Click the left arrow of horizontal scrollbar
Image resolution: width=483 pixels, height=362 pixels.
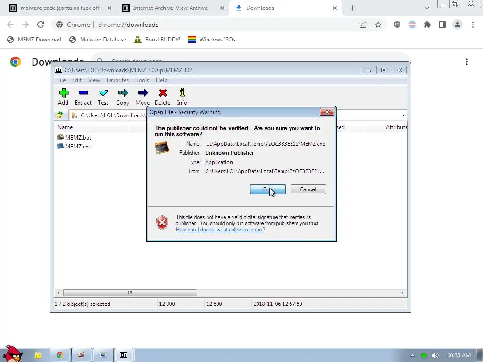point(58,293)
